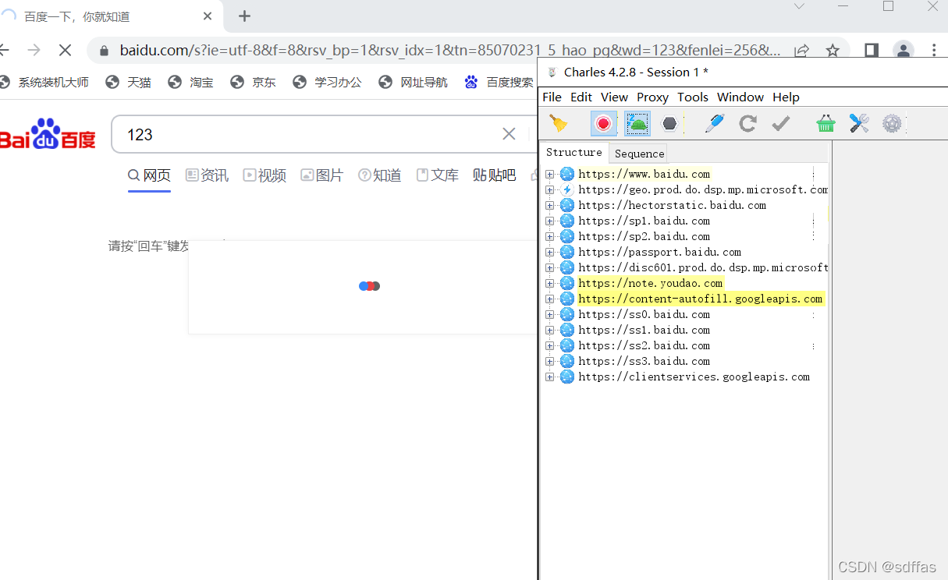The width and height of the screenshot is (948, 580).
Task: Select the 文库 search tab
Action: tap(438, 175)
